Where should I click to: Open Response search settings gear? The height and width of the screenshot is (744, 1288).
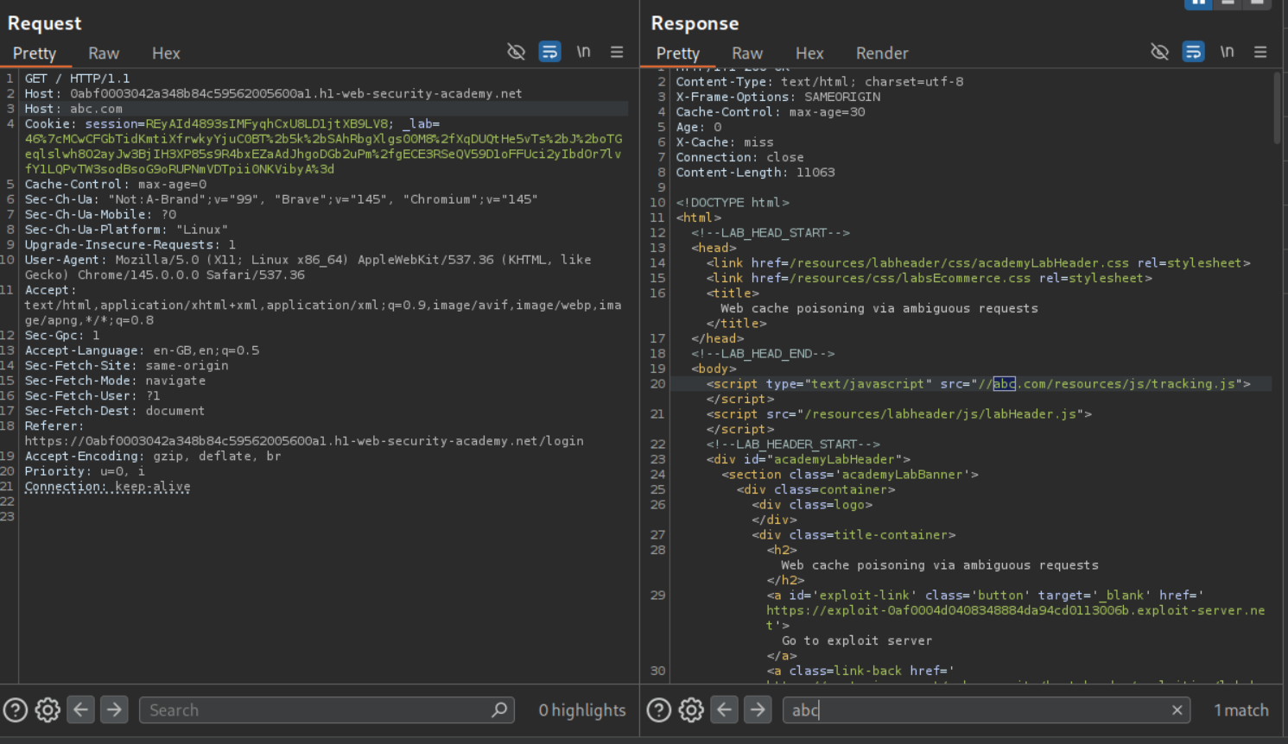tap(691, 709)
